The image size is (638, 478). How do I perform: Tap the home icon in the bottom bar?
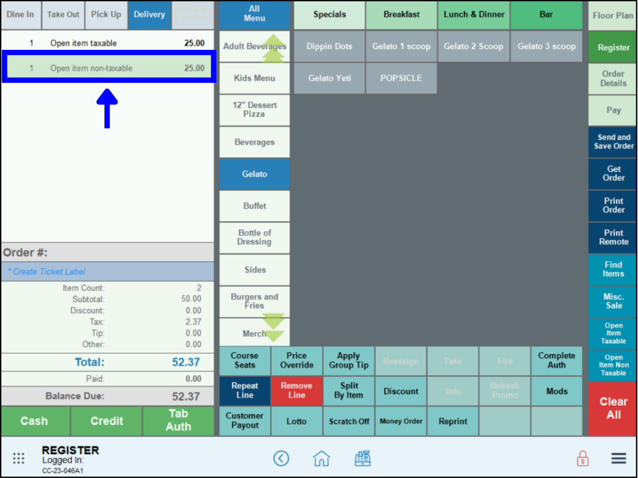321,458
